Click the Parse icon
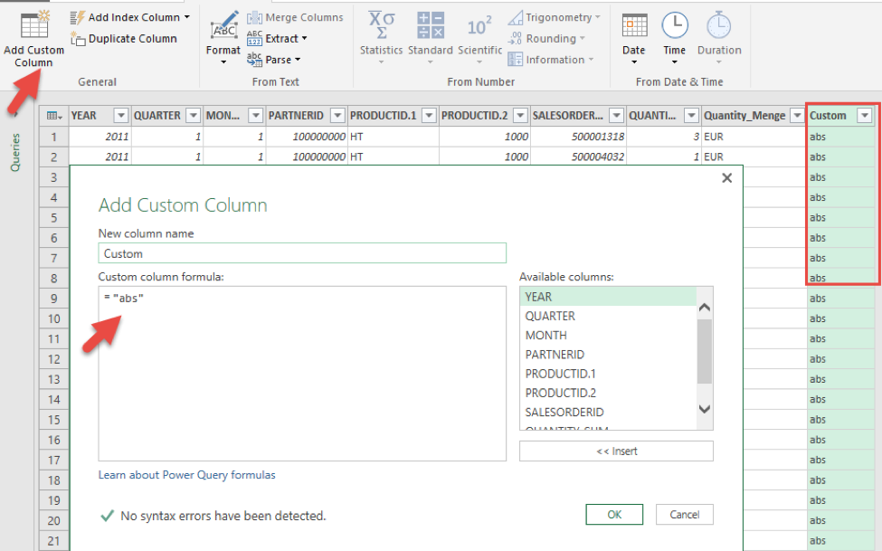The image size is (882, 551). 254,59
